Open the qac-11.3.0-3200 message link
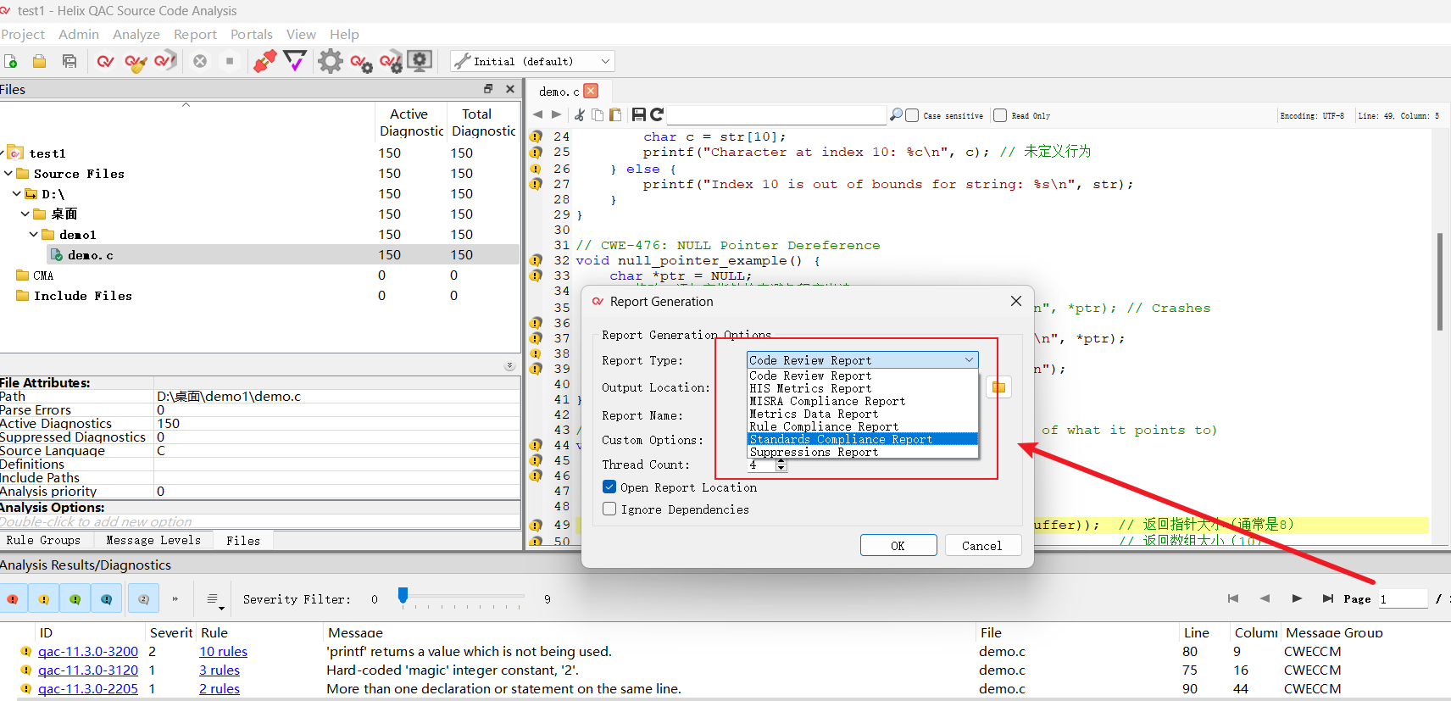This screenshot has width=1451, height=701. pyautogui.click(x=88, y=651)
